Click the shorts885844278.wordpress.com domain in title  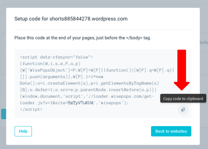88,19
